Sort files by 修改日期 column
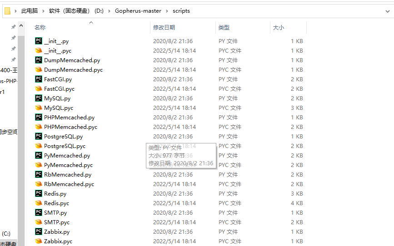The height and width of the screenshot is (246, 394). click(x=164, y=27)
